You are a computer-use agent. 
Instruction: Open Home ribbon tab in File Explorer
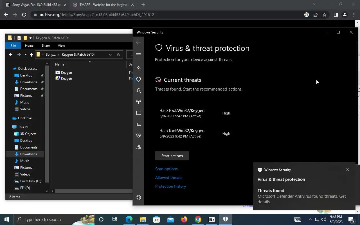tap(29, 46)
